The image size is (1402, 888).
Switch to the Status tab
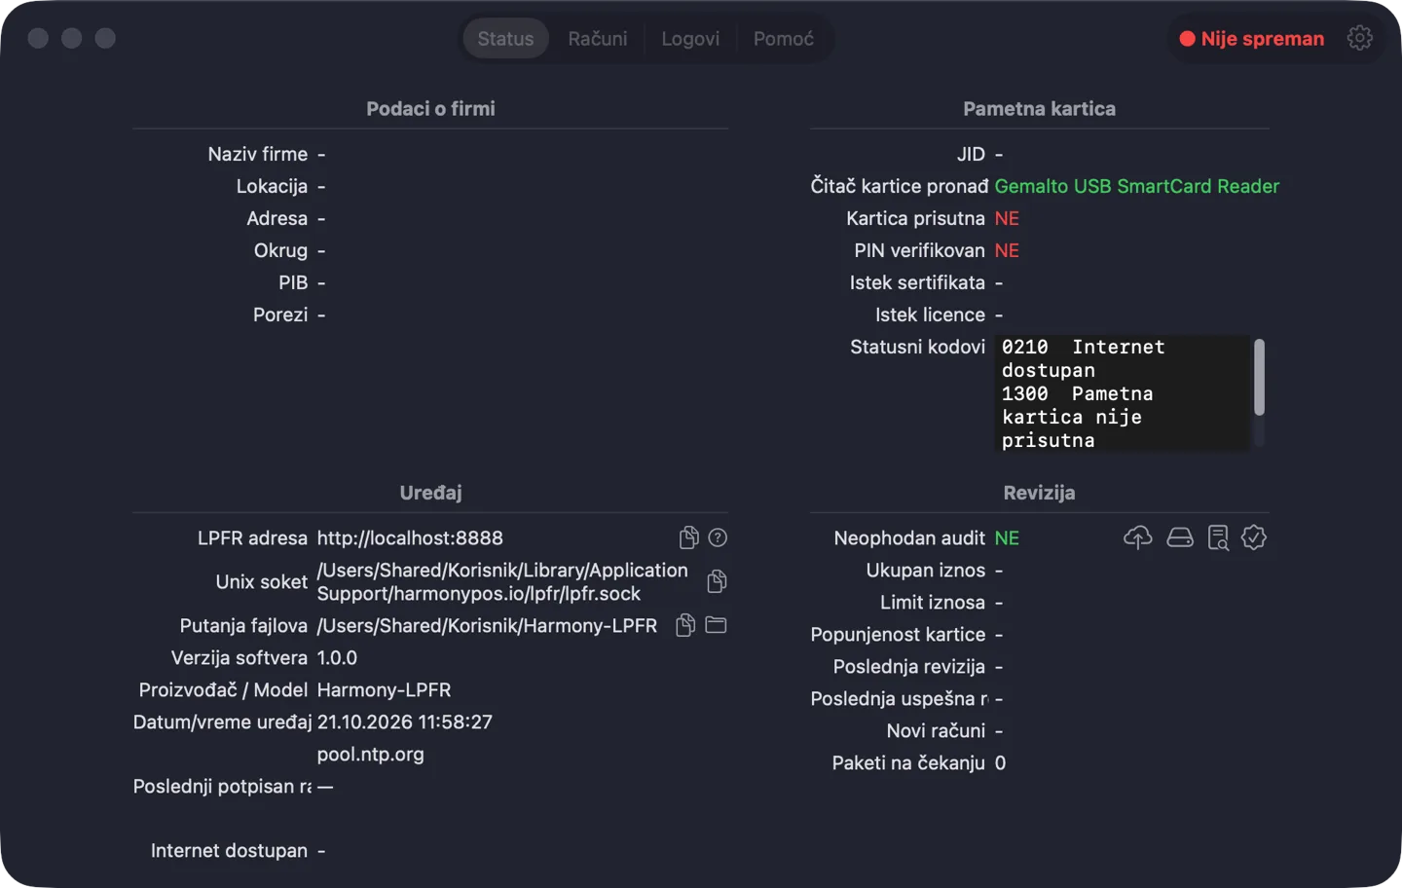[505, 39]
